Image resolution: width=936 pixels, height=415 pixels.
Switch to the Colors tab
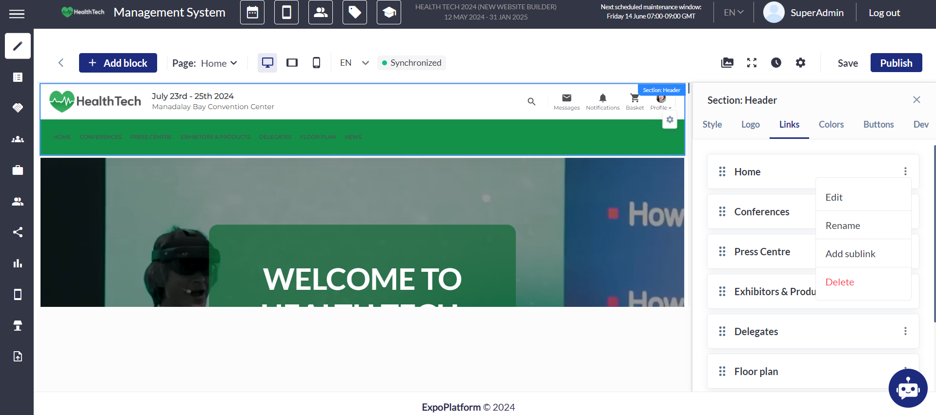click(831, 125)
